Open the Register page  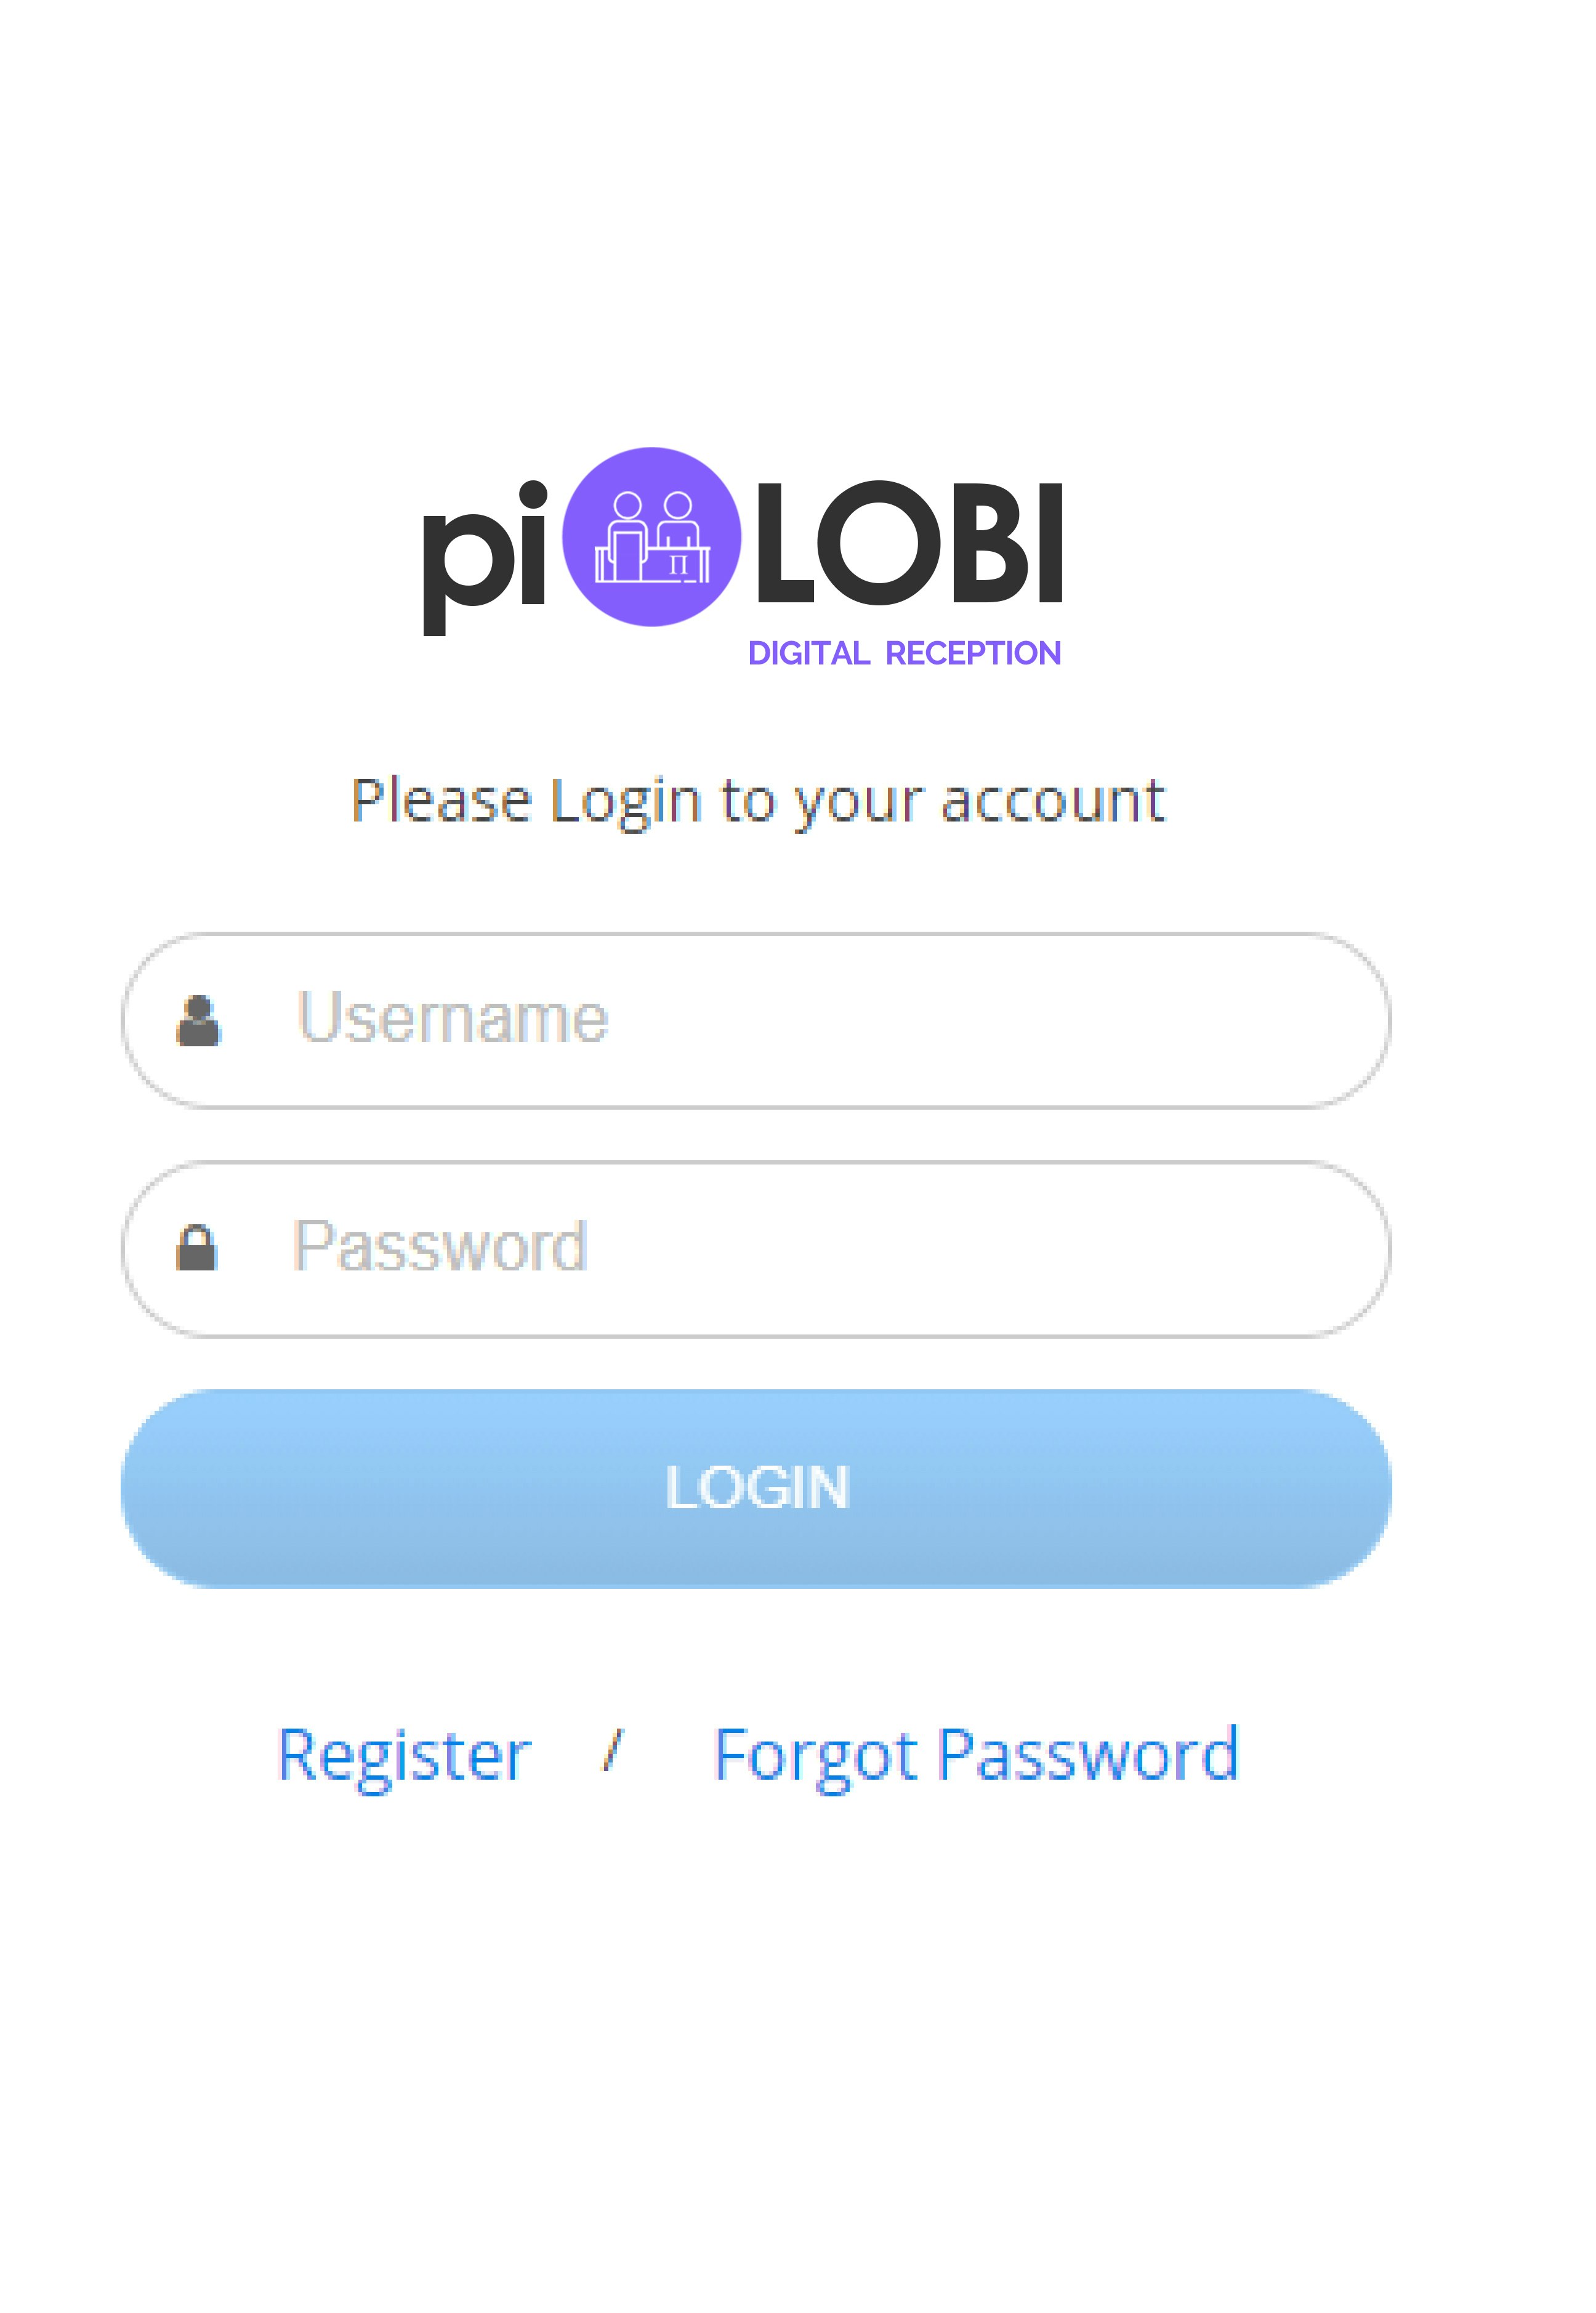point(404,1755)
